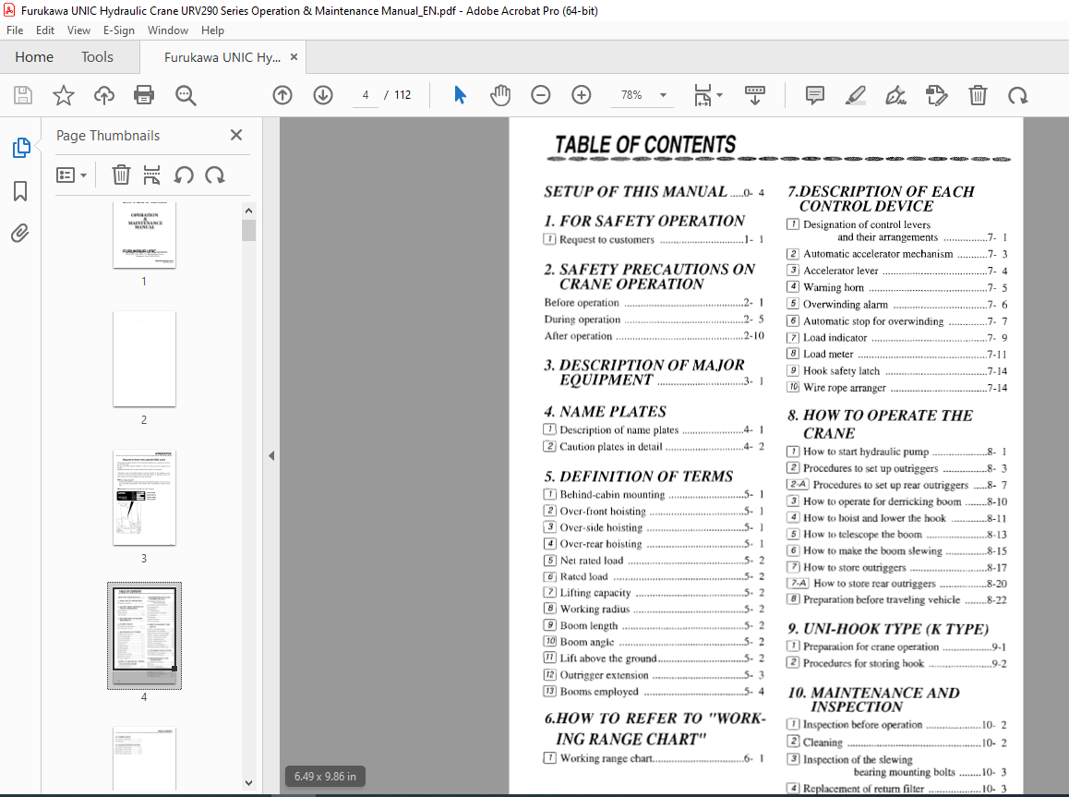The width and height of the screenshot is (1069, 797).
Task: Go to the next page with the down arrow
Action: click(x=323, y=95)
